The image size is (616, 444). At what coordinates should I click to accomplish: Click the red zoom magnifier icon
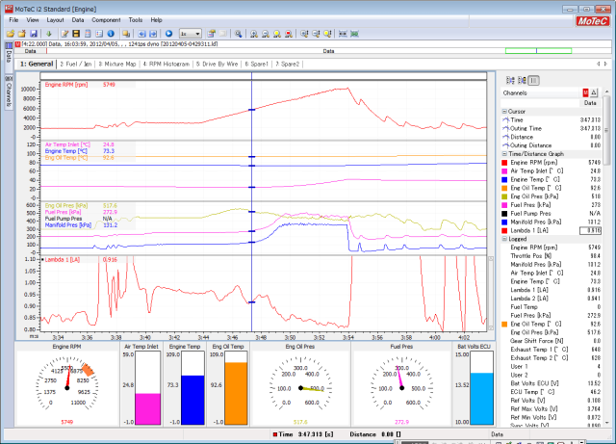[x=289, y=34]
